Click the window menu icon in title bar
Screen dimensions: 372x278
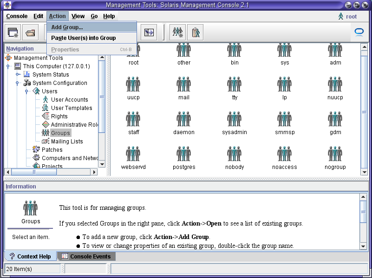[x=7, y=5]
